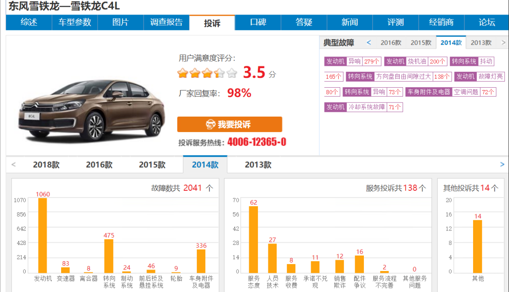Open 转向系统 抖动 fault tag

472,61
